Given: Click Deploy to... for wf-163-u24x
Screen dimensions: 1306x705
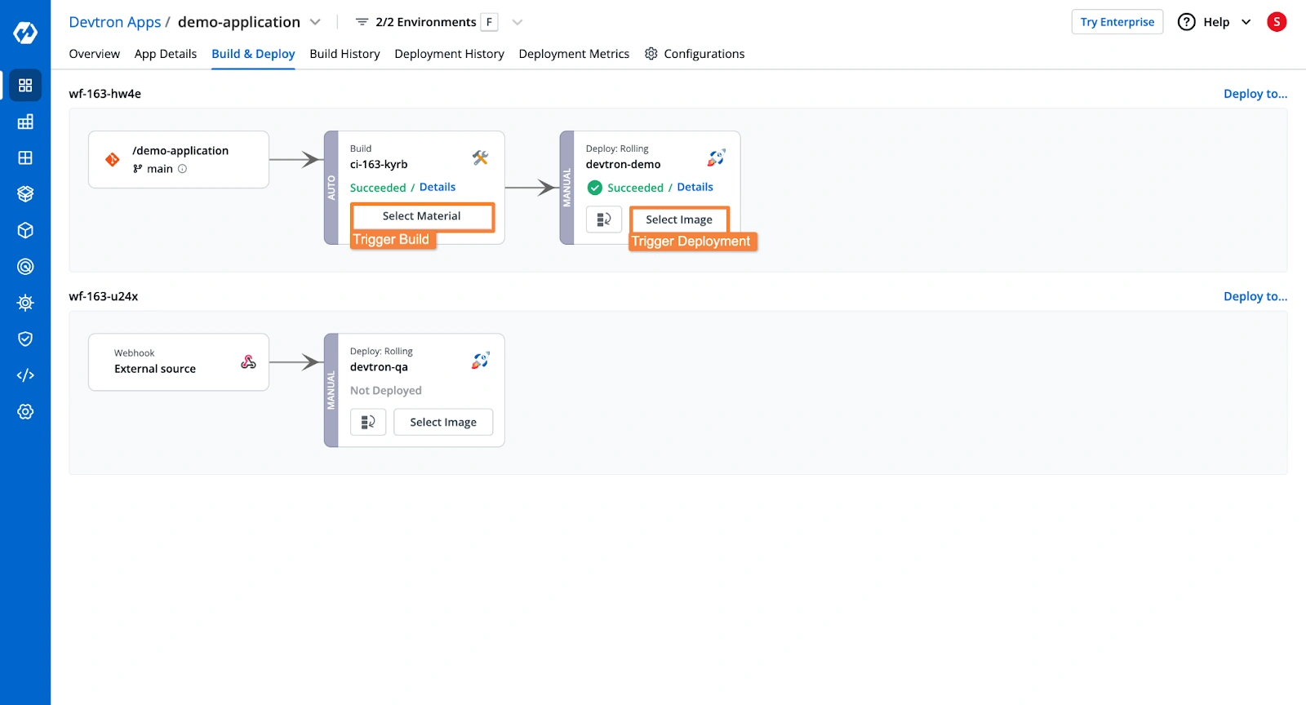Looking at the screenshot, I should coord(1255,296).
